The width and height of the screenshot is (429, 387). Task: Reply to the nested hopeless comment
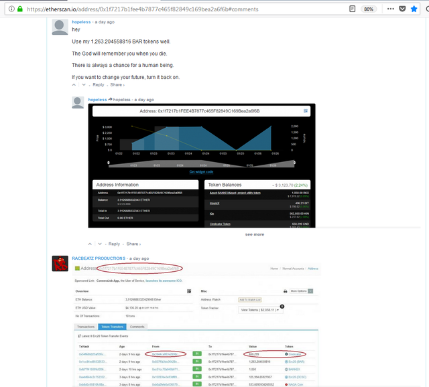[114, 244]
